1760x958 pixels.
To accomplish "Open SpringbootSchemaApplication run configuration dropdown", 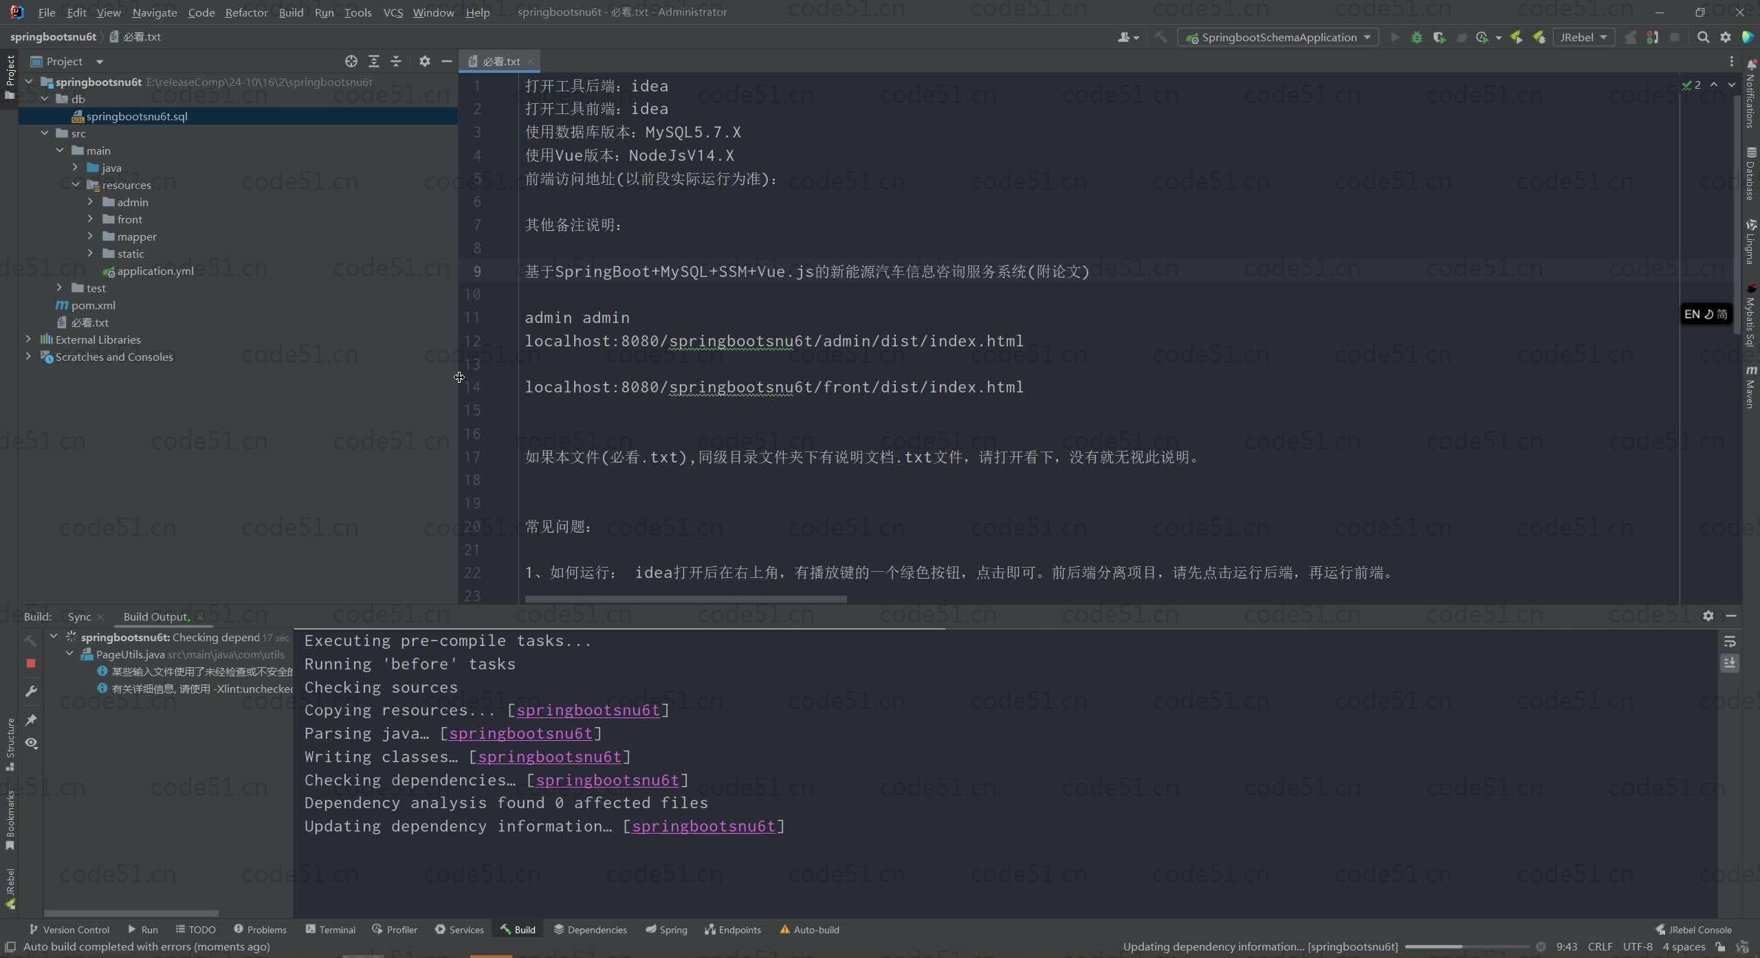I will click(1279, 38).
